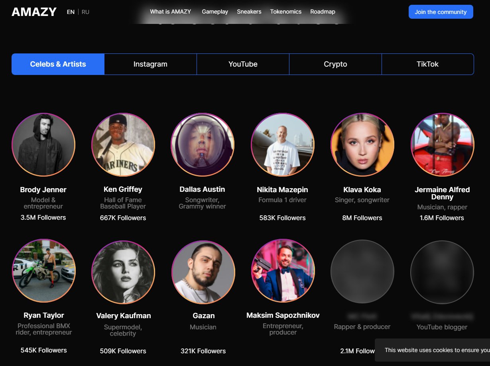Screen dimensions: 490x366
Task: Switch to the Instagram tab
Action: (x=150, y=64)
